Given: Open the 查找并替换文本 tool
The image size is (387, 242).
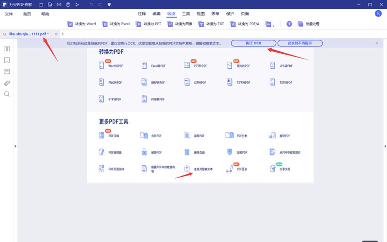Looking at the screenshot, I should point(187,168).
